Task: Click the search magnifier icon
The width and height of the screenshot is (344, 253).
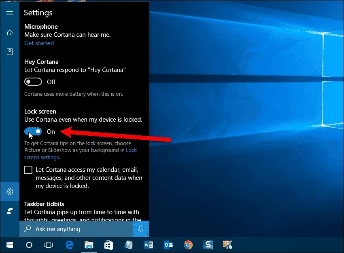Action: 28,229
